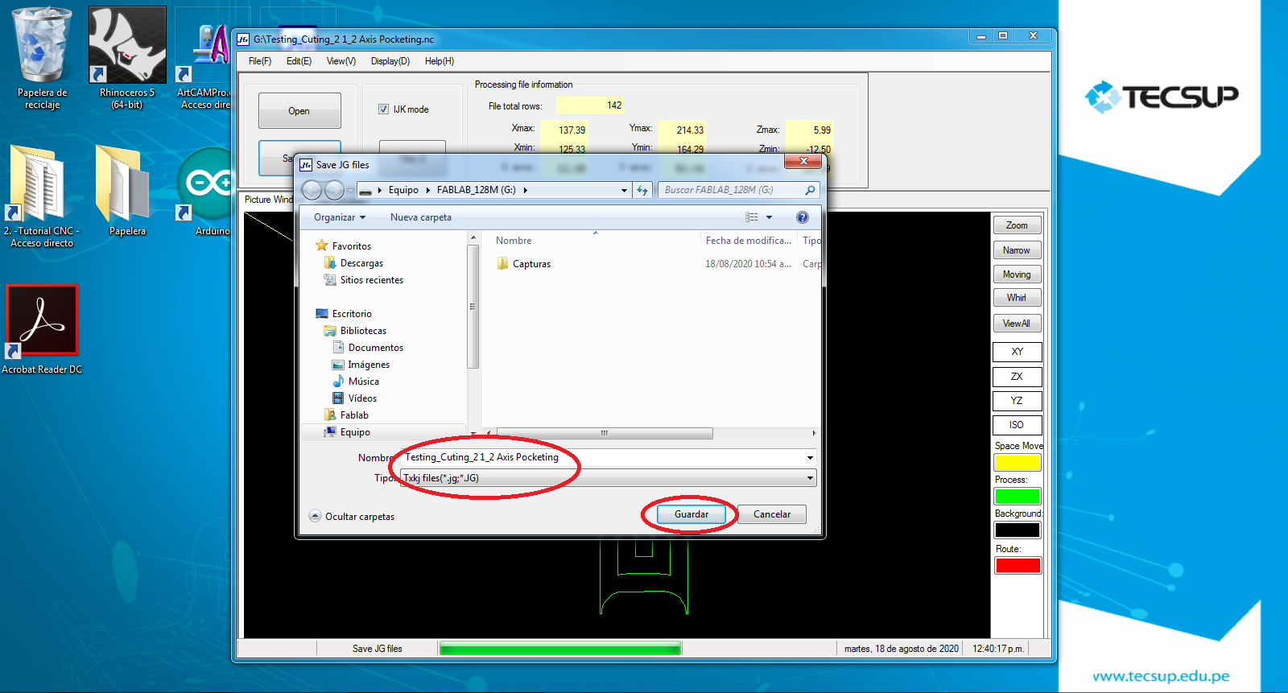Open Sitios recientes in navigation pane
The height and width of the screenshot is (693, 1288).
click(x=371, y=280)
